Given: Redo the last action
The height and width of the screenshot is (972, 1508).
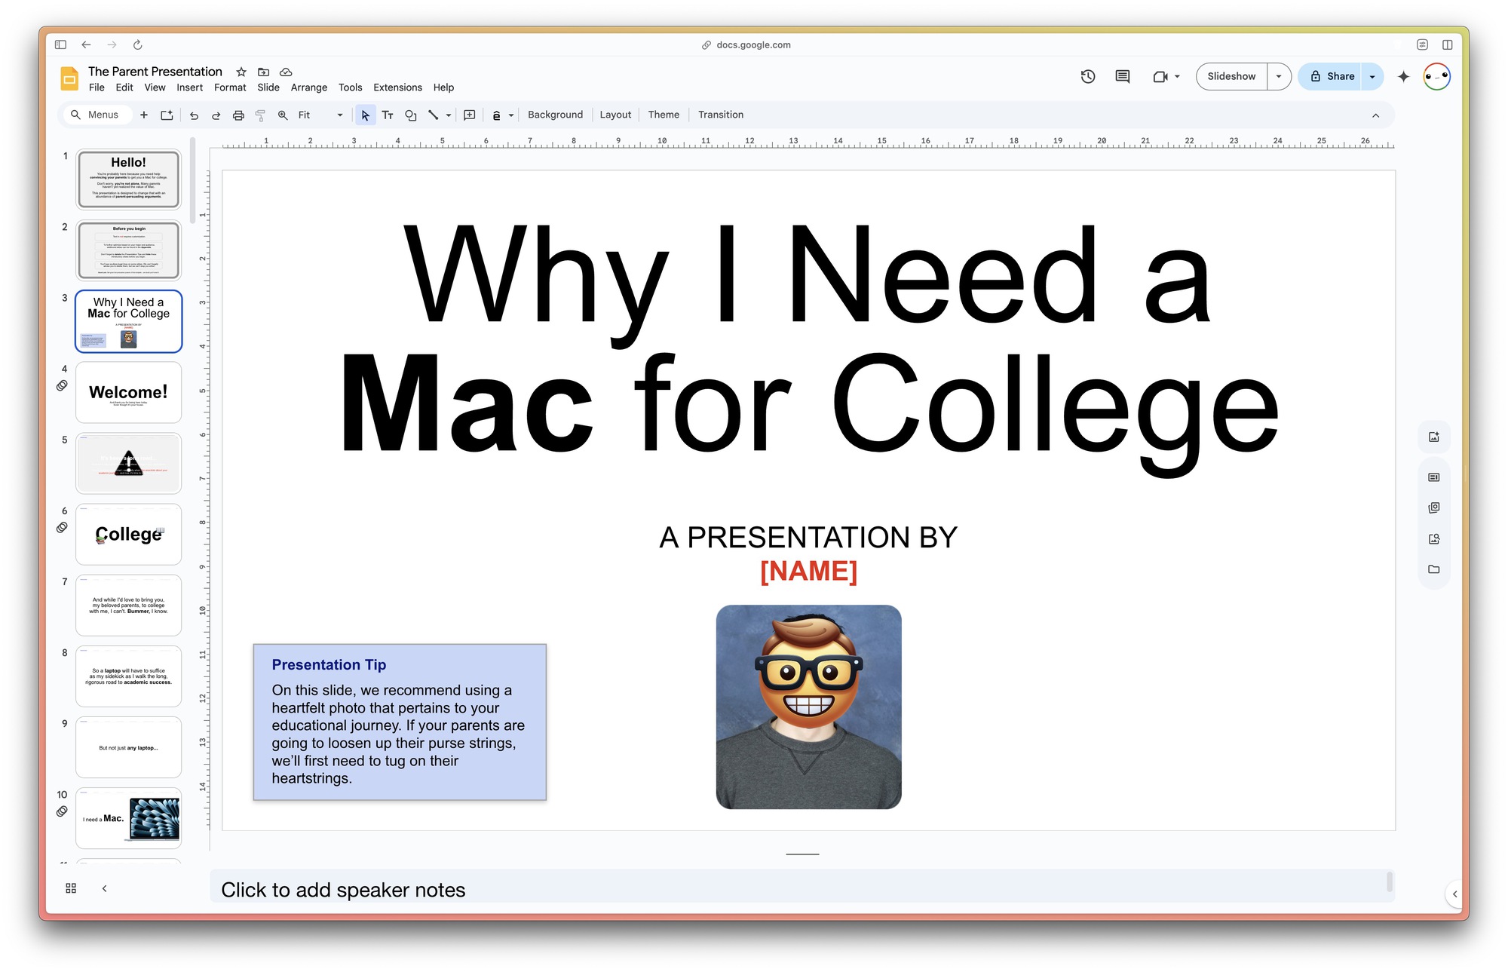Looking at the screenshot, I should click(216, 115).
